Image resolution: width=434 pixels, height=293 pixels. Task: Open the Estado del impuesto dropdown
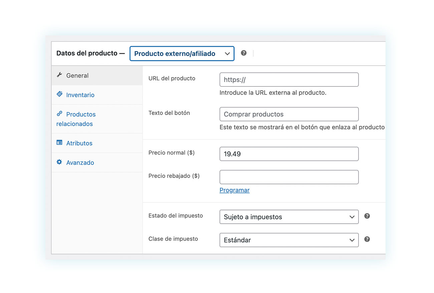pos(289,217)
